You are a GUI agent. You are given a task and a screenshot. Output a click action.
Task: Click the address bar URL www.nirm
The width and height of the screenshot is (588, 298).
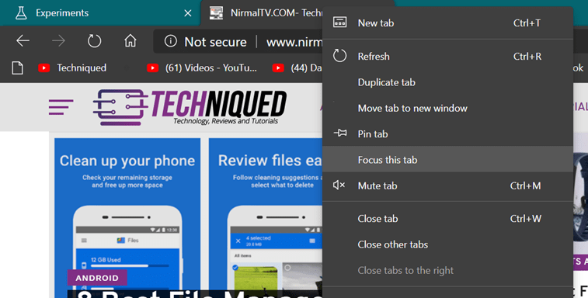click(x=294, y=42)
